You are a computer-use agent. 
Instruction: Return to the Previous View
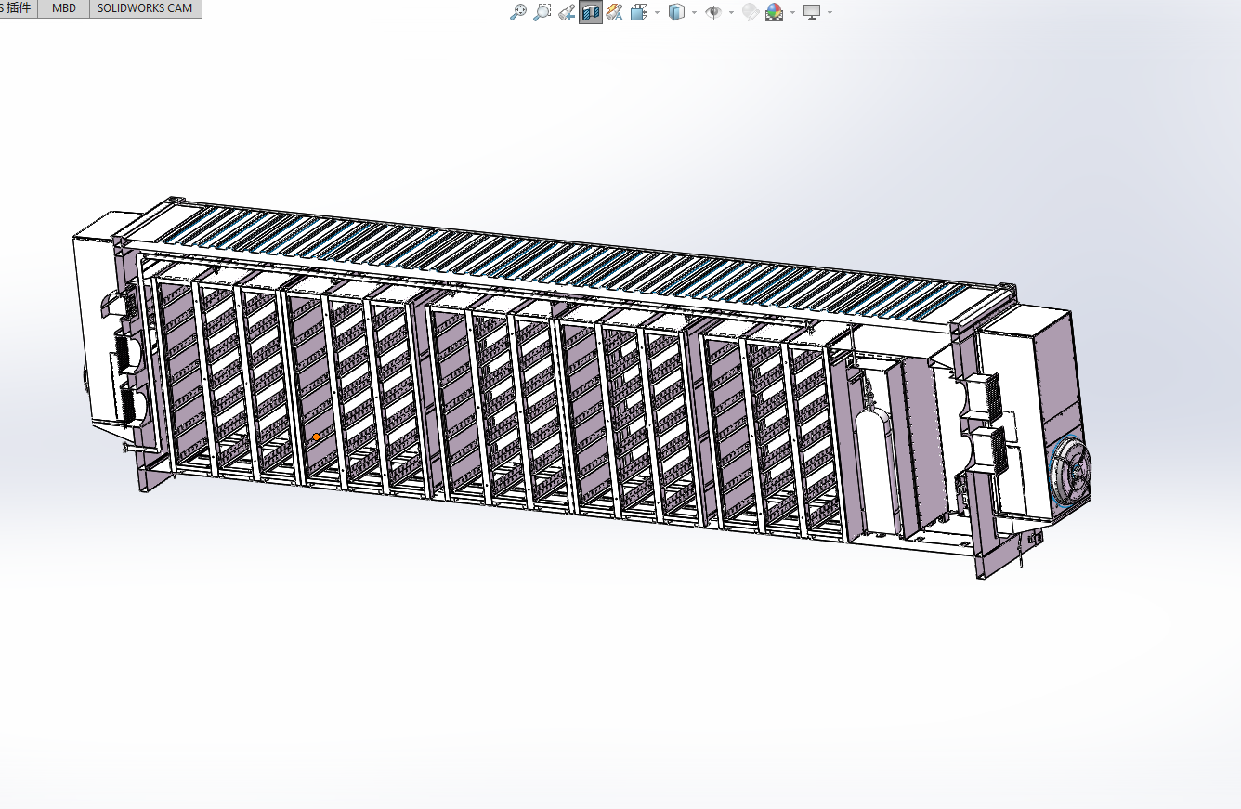[x=566, y=12]
